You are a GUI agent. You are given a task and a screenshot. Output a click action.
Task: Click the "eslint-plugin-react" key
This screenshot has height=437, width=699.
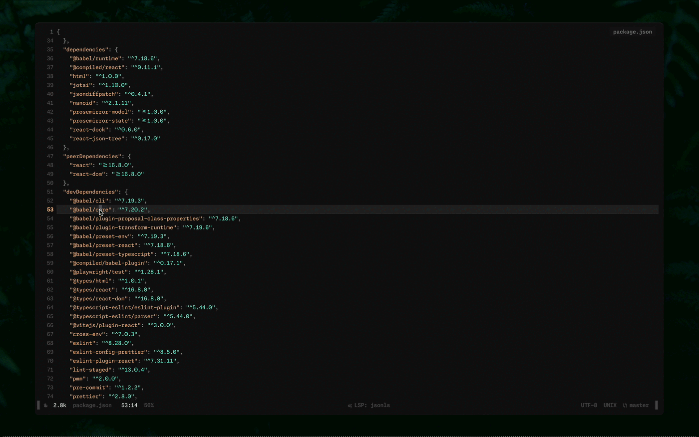(104, 361)
